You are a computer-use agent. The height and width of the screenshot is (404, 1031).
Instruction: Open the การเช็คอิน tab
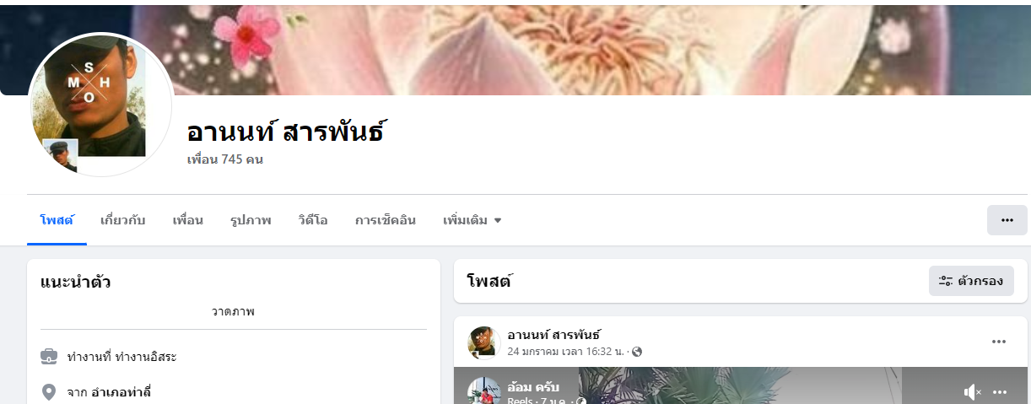386,220
